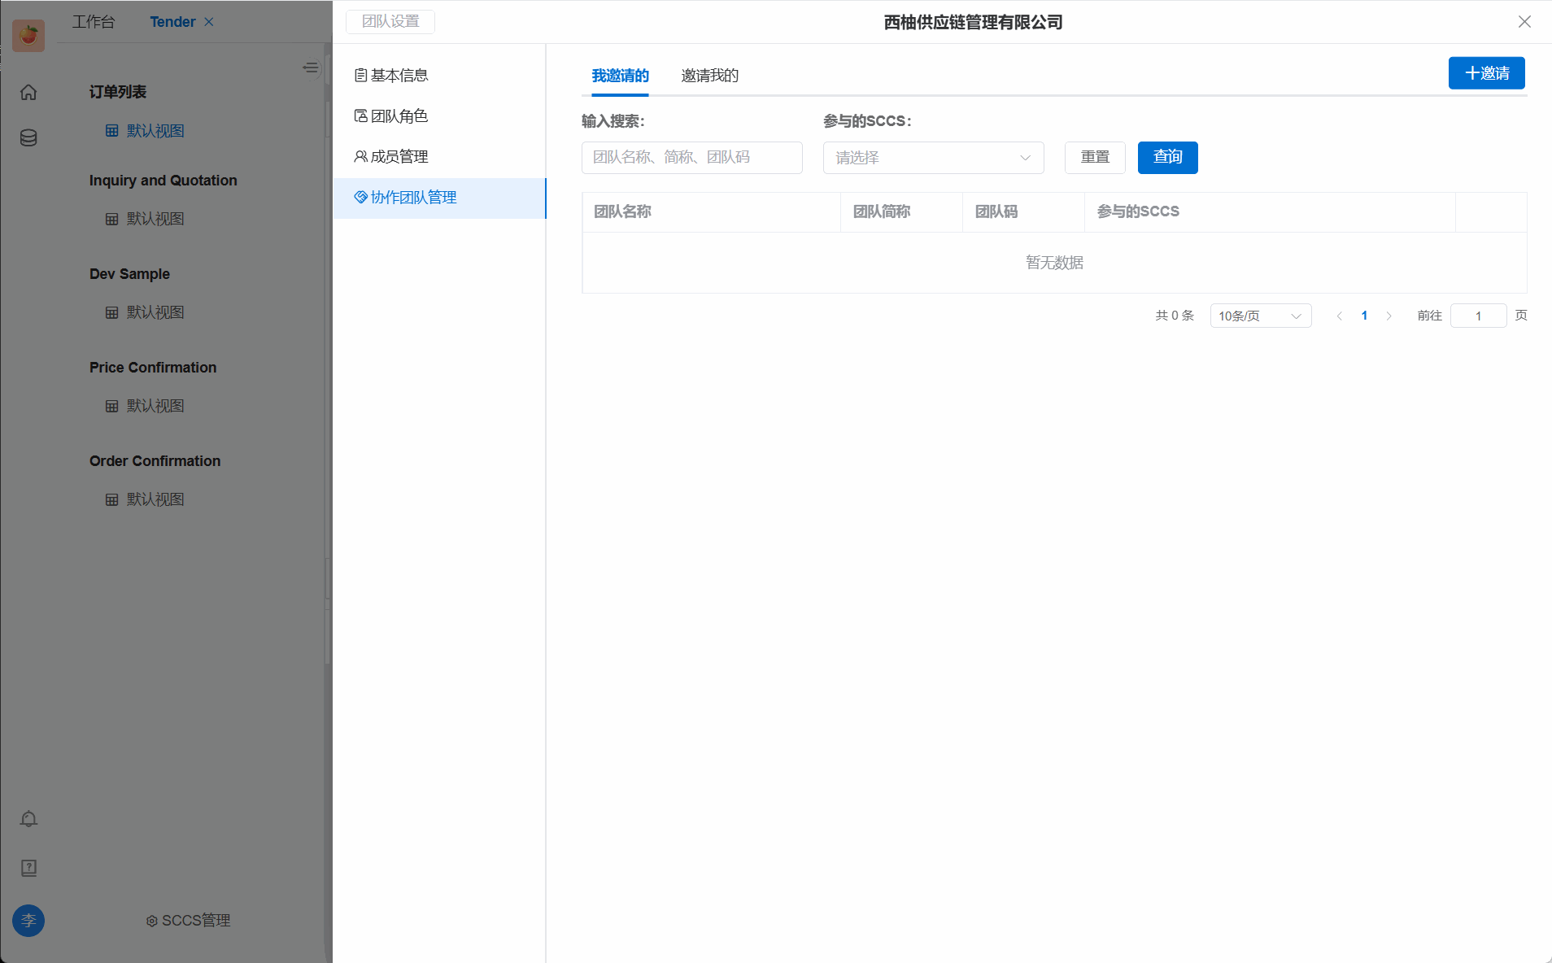This screenshot has height=963, width=1552.
Task: Open the database stack icon in sidebar
Action: pos(28,137)
